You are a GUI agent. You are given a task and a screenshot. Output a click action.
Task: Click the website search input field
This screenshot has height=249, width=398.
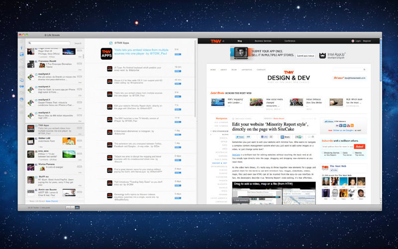[349, 69]
